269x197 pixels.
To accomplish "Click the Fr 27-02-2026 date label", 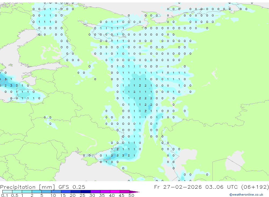I will tap(178, 187).
